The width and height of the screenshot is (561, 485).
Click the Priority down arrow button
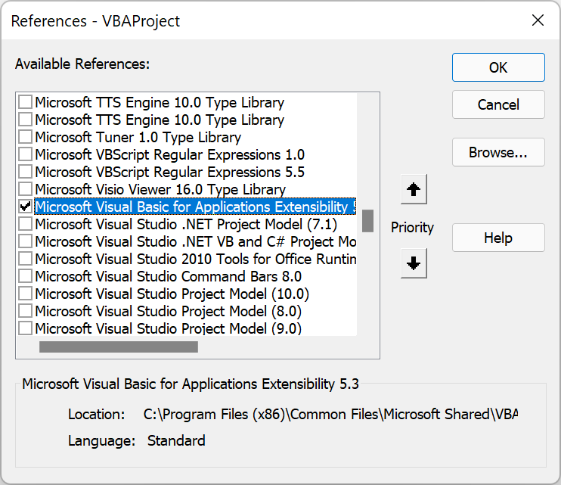pos(414,264)
